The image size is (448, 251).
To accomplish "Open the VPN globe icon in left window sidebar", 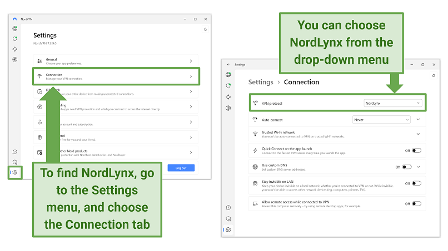I will pyautogui.click(x=15, y=28).
